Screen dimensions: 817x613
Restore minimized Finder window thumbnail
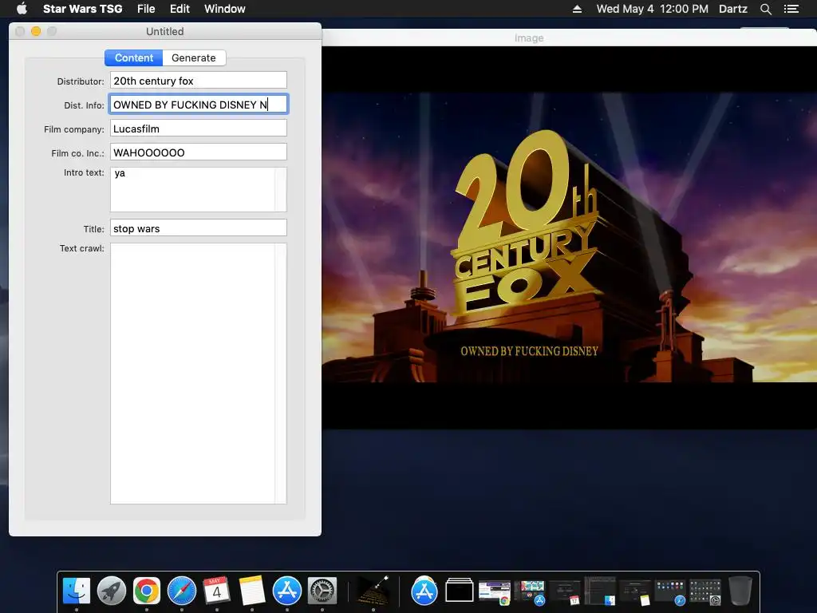[600, 591]
